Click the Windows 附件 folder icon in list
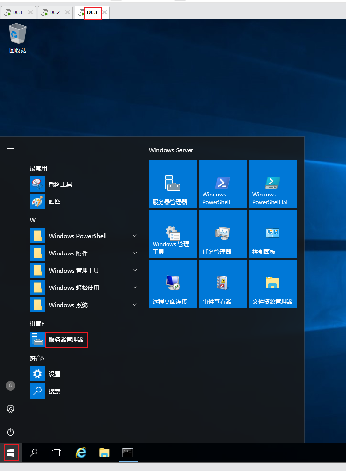This screenshot has height=471, width=346. tap(37, 253)
